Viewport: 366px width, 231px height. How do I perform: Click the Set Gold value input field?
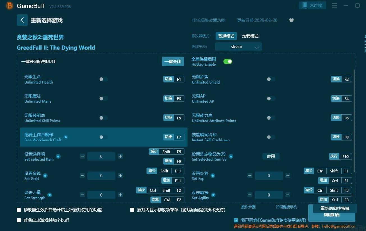click(x=101, y=176)
